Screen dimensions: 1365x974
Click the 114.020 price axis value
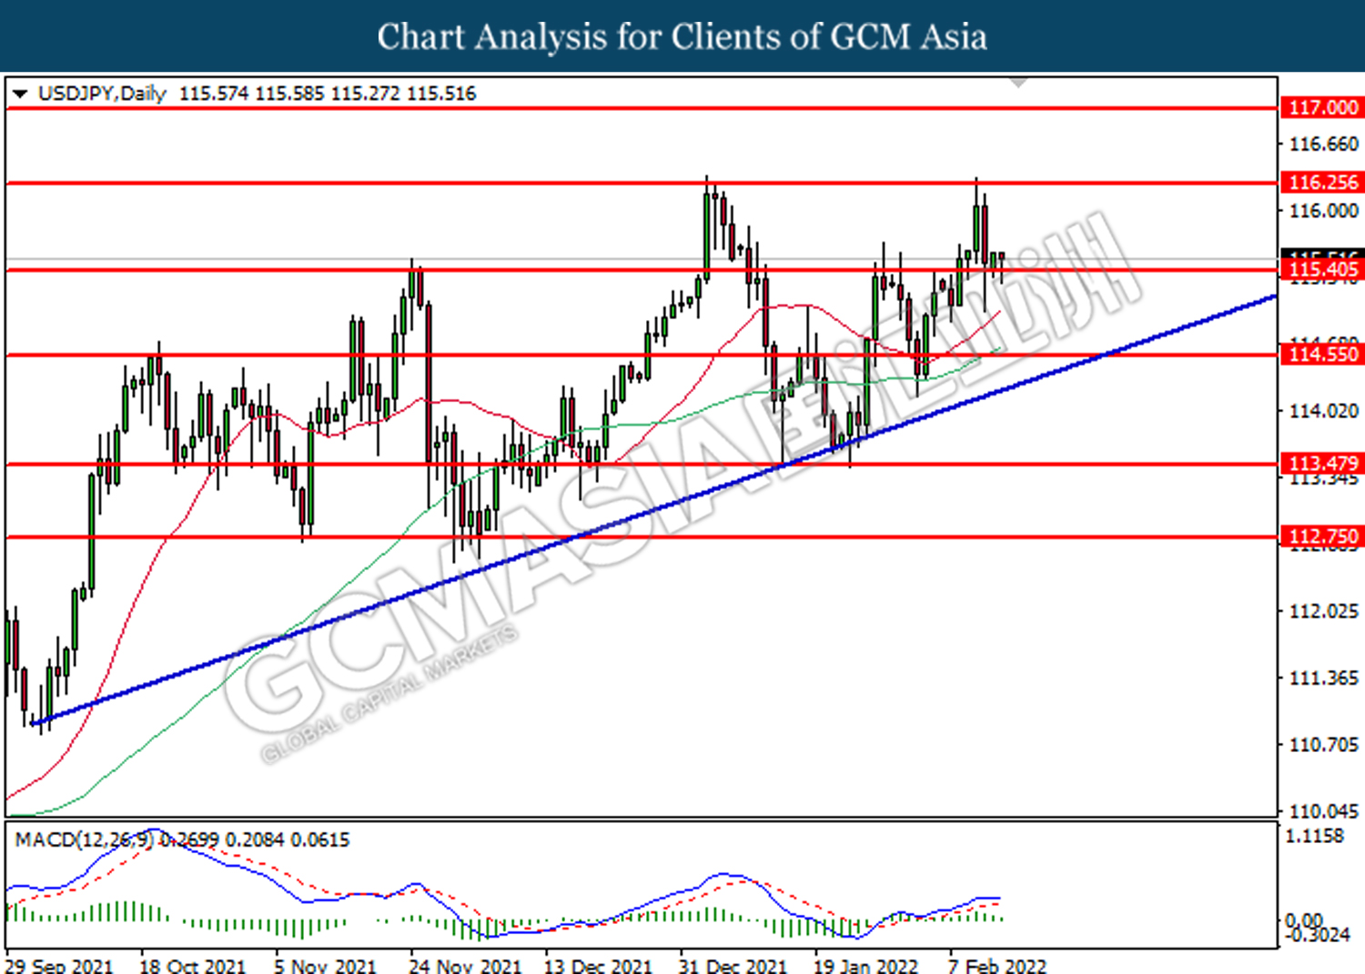1324,411
